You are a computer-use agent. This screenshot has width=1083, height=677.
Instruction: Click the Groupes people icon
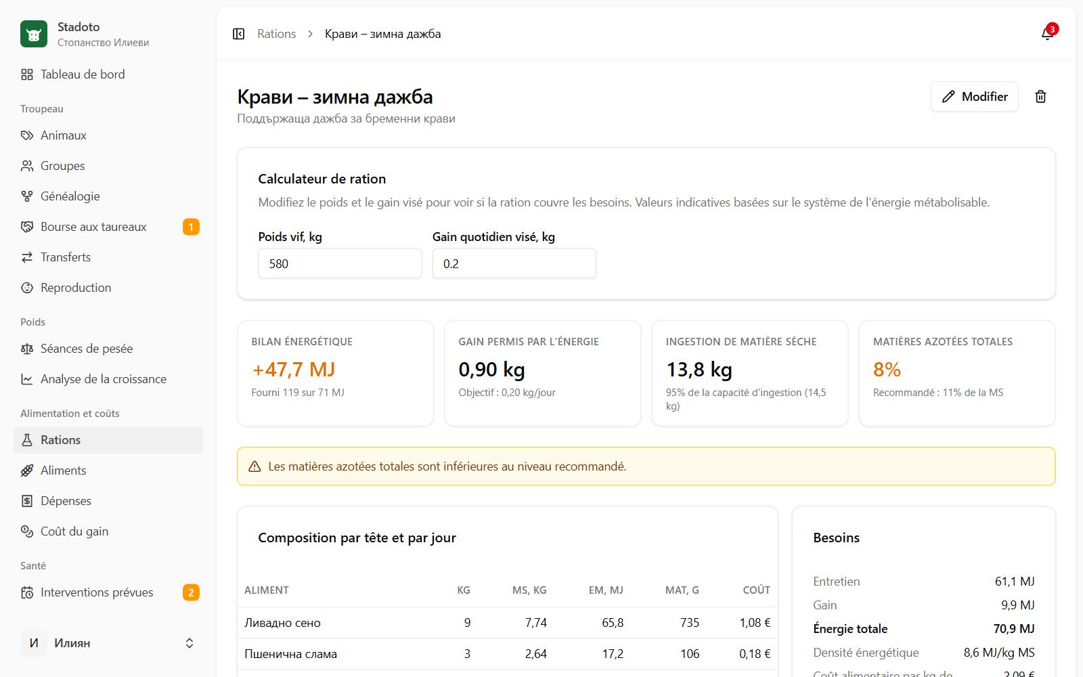[27, 166]
